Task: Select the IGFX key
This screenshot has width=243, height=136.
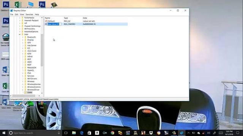Action: 29,54
